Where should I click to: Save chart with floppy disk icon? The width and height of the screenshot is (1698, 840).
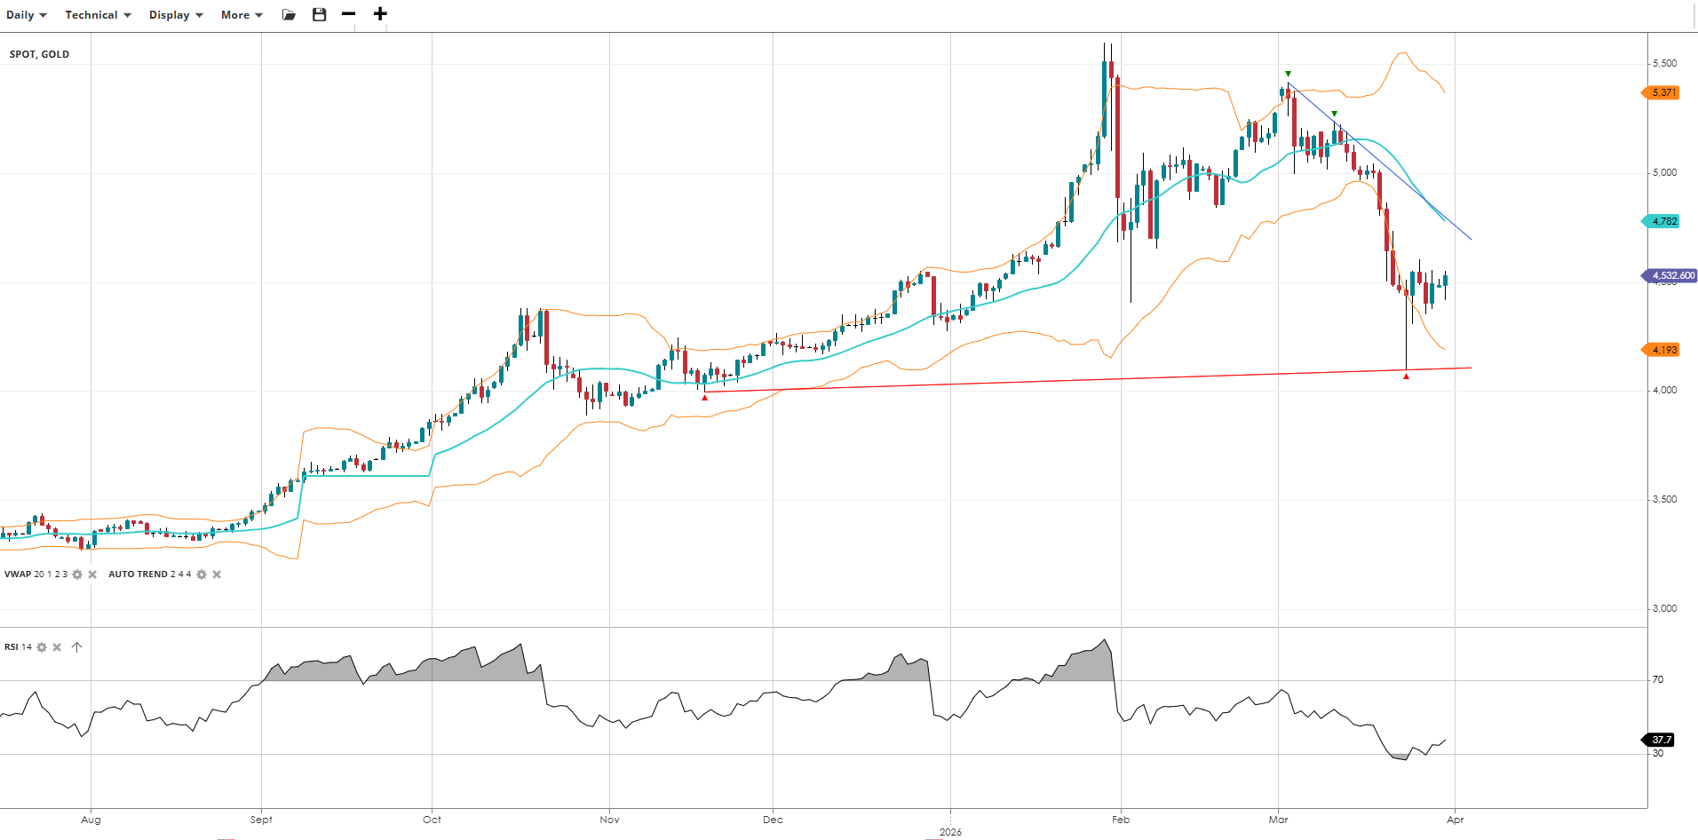[x=320, y=14]
